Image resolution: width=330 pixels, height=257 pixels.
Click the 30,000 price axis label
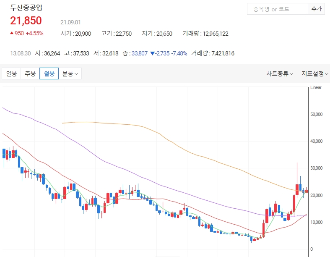pos(316,168)
